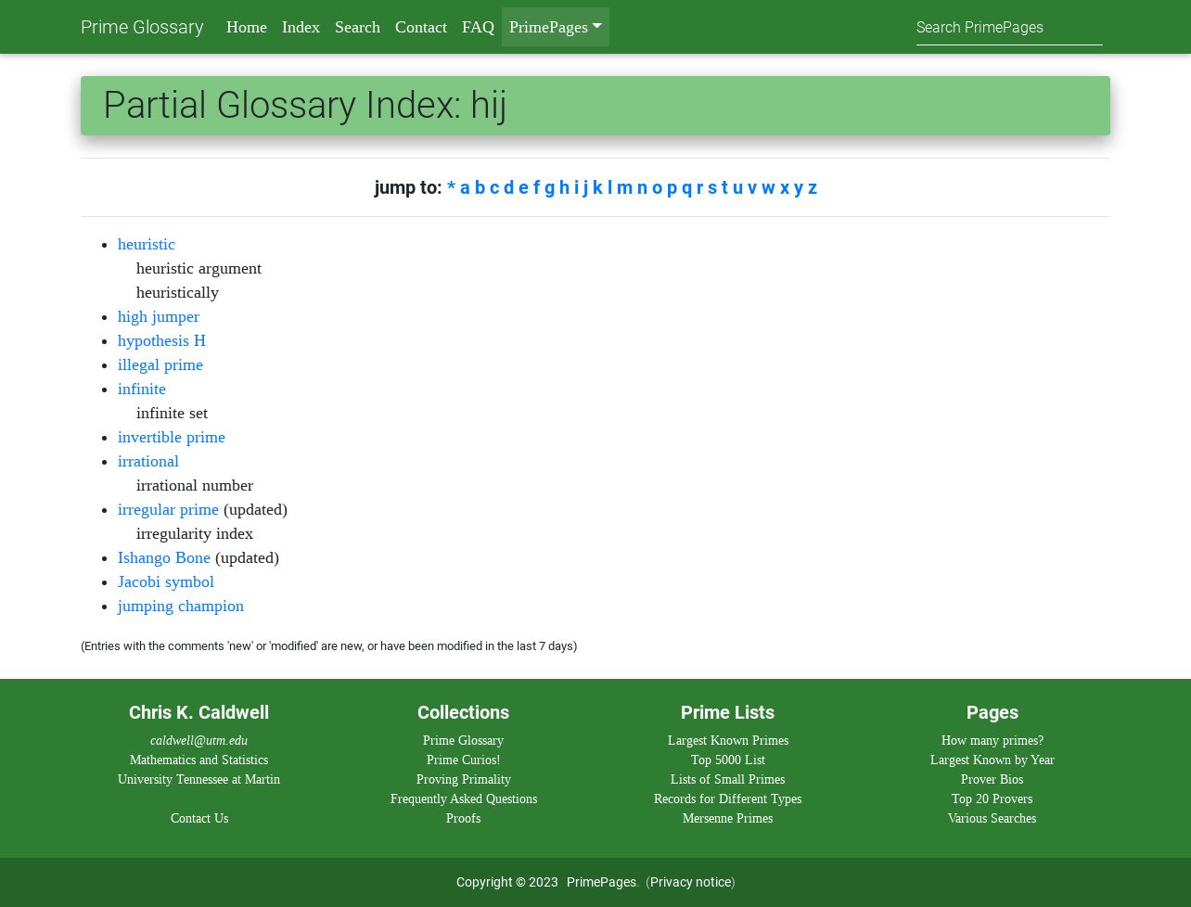Jump to letter m index
The height and width of the screenshot is (907, 1191).
click(624, 188)
